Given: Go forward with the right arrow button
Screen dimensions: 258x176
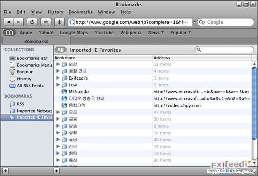Looking at the screenshot, I should click(19, 22).
